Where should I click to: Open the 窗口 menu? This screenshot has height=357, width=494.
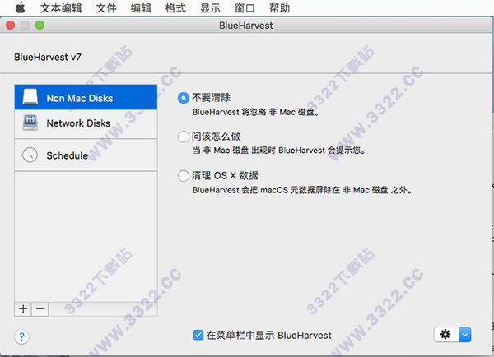point(245,8)
